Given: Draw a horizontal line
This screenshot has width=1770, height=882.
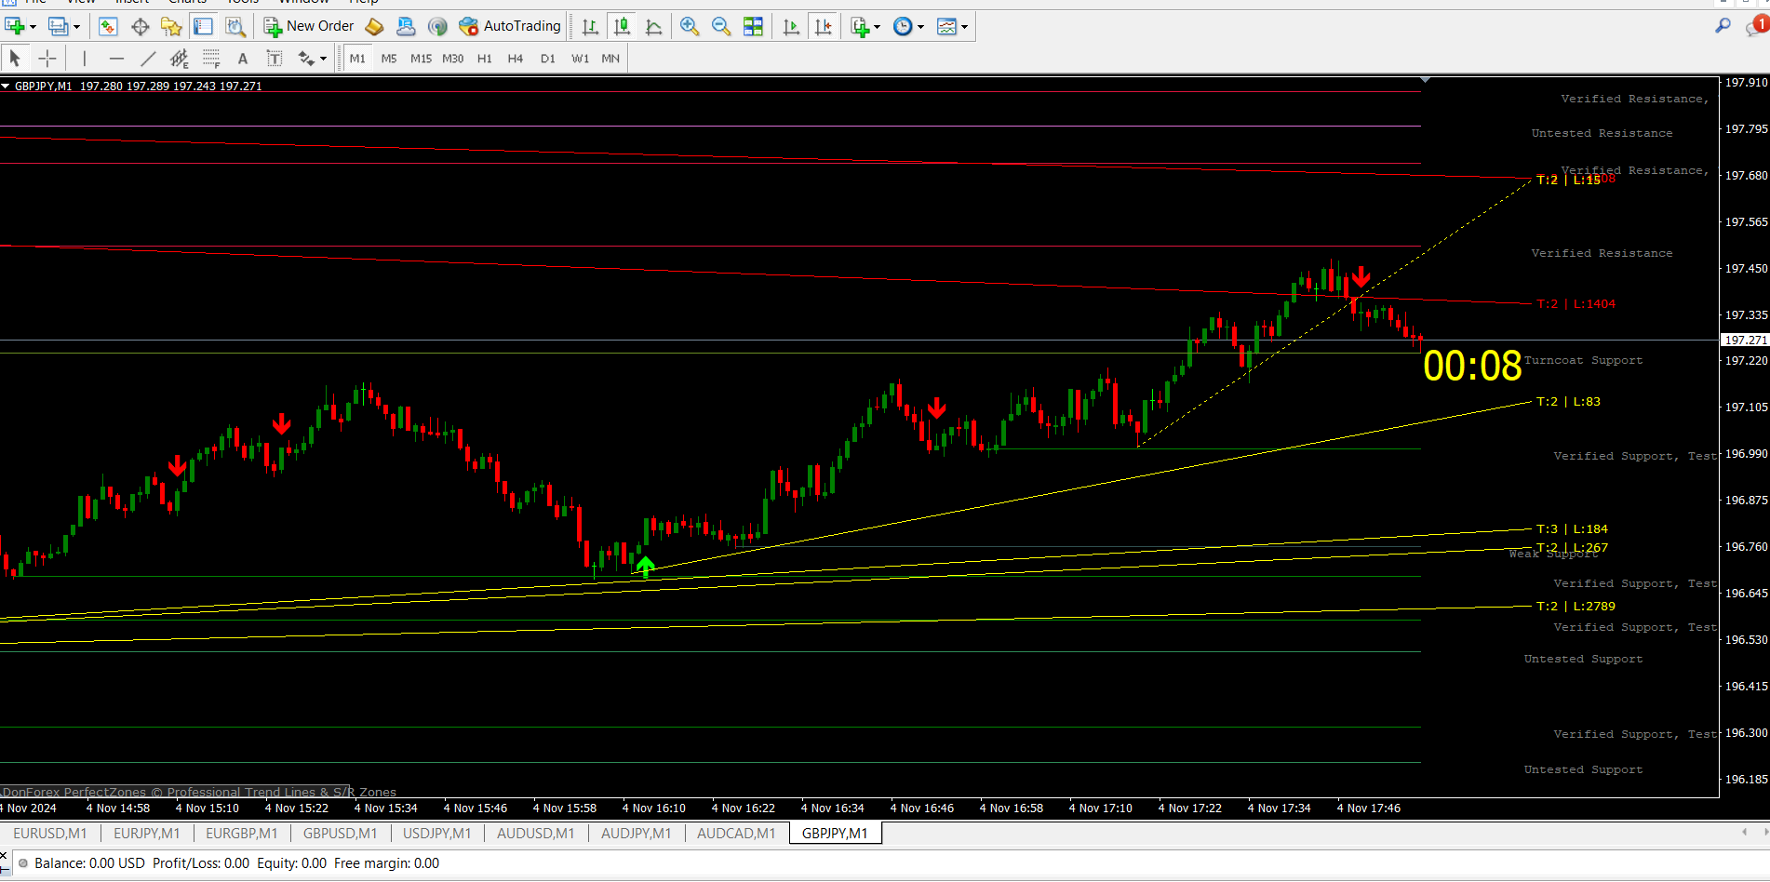Looking at the screenshot, I should pos(116,59).
